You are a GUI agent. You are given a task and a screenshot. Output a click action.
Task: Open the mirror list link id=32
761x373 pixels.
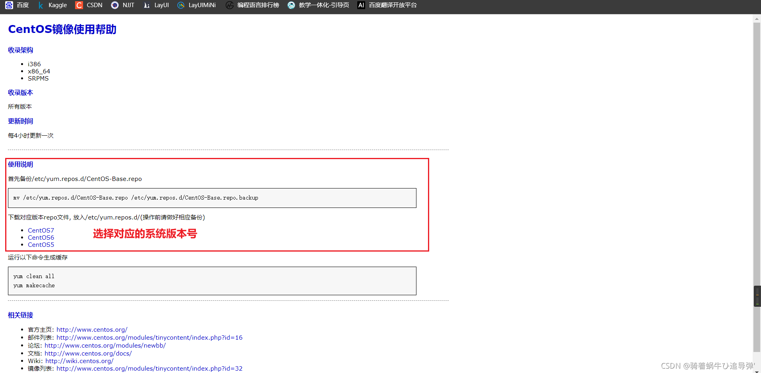[149, 368]
